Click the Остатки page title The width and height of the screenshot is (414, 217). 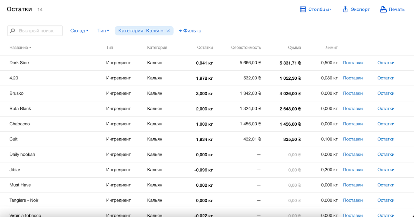point(19,9)
